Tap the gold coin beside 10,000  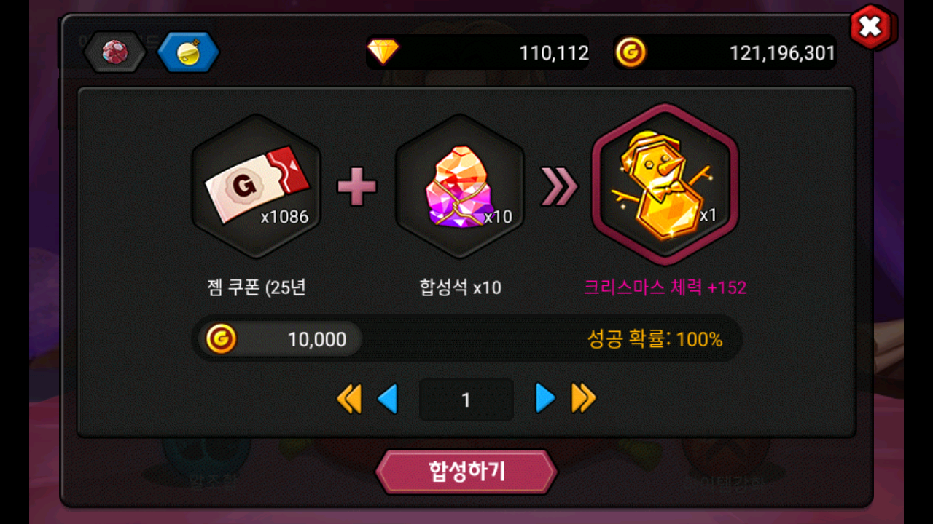point(221,339)
